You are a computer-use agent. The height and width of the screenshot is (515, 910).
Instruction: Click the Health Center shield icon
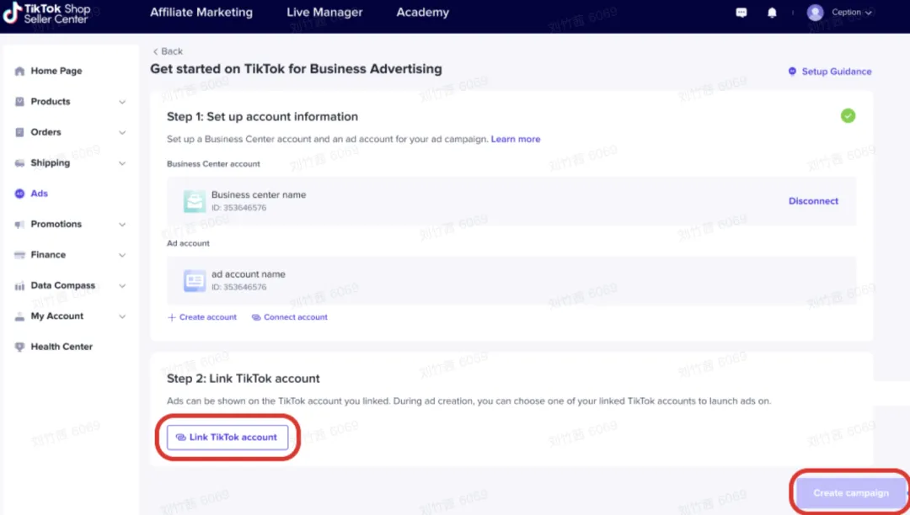(19, 347)
